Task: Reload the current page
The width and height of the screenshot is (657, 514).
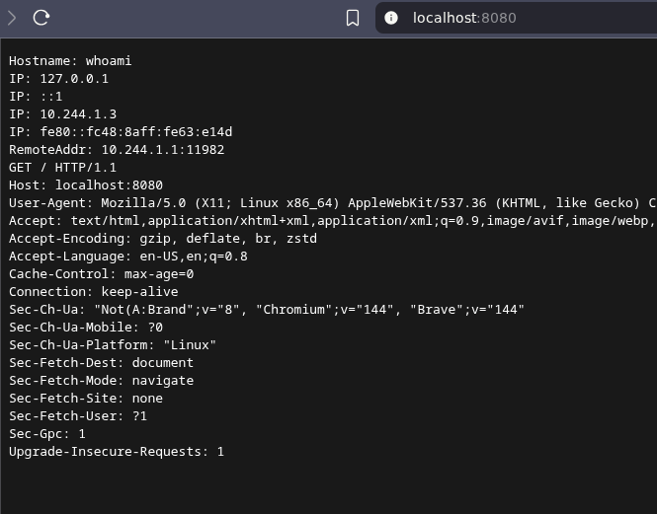Action: click(x=41, y=18)
